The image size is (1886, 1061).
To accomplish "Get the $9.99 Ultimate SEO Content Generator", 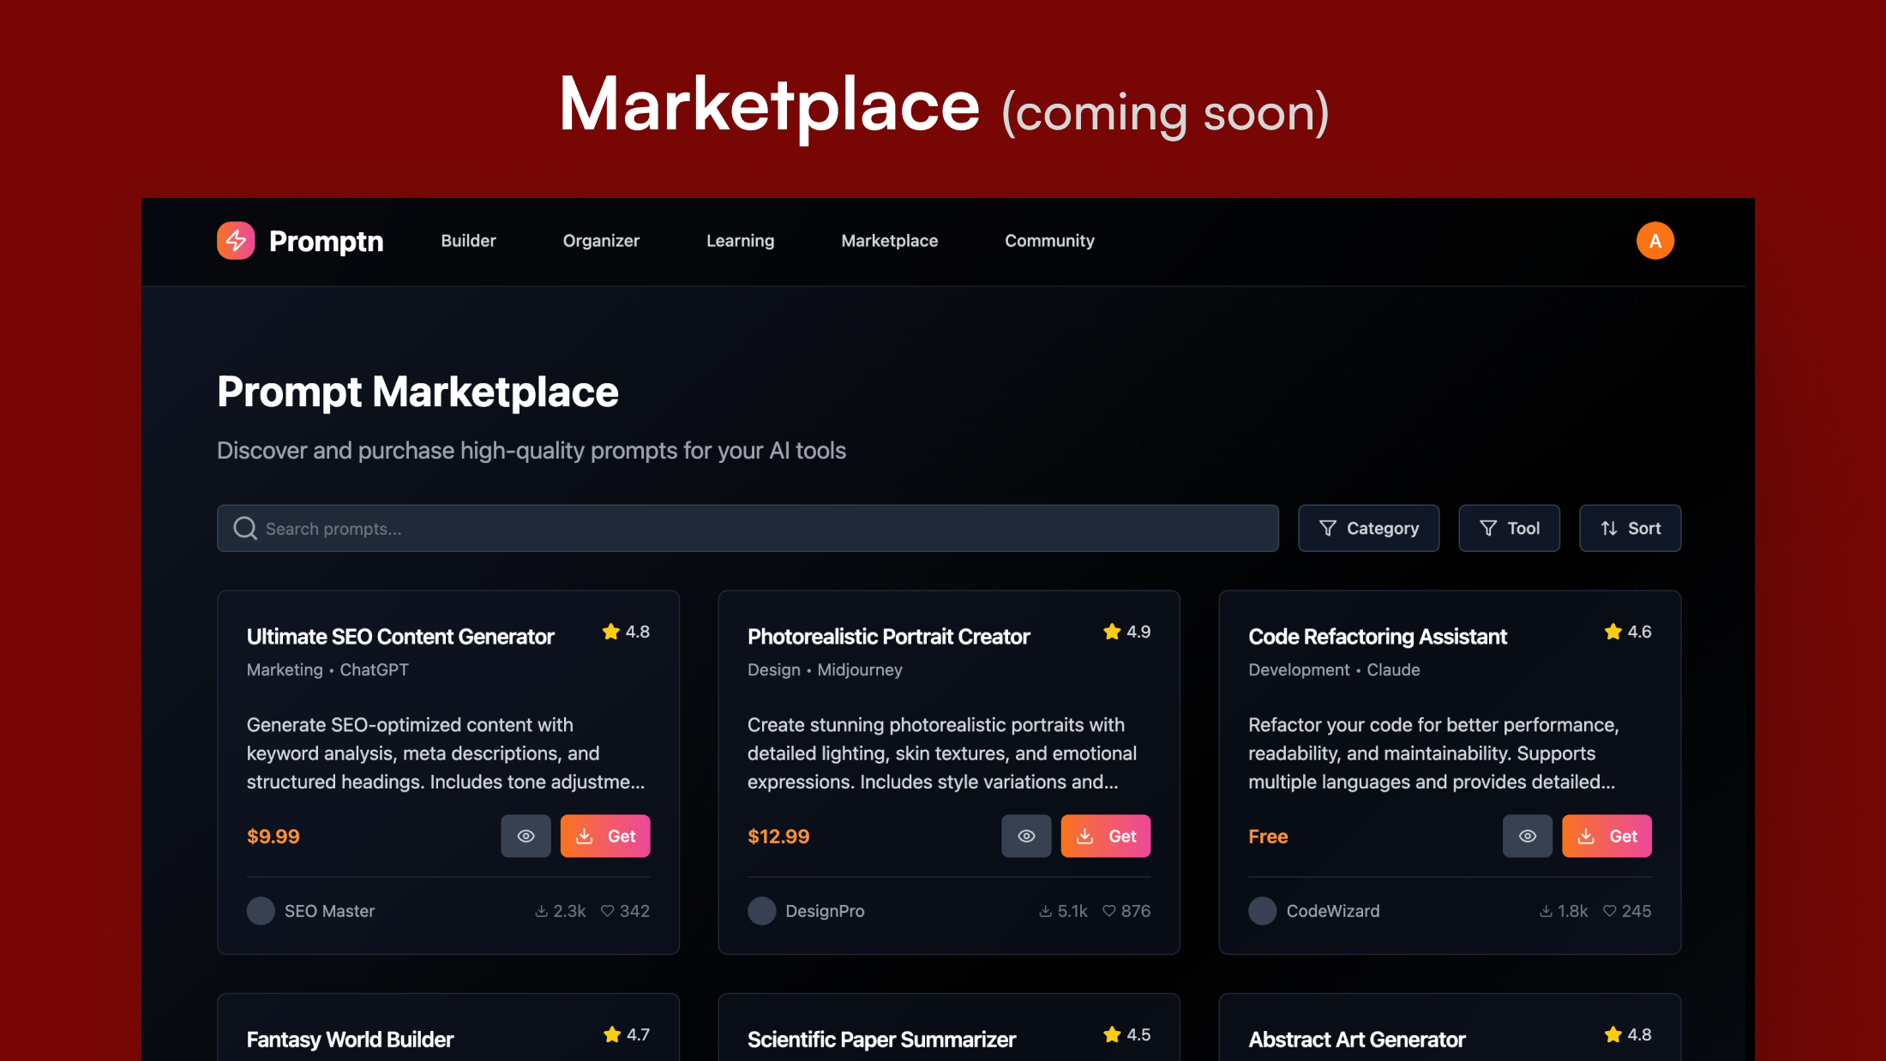I will pos(605,836).
